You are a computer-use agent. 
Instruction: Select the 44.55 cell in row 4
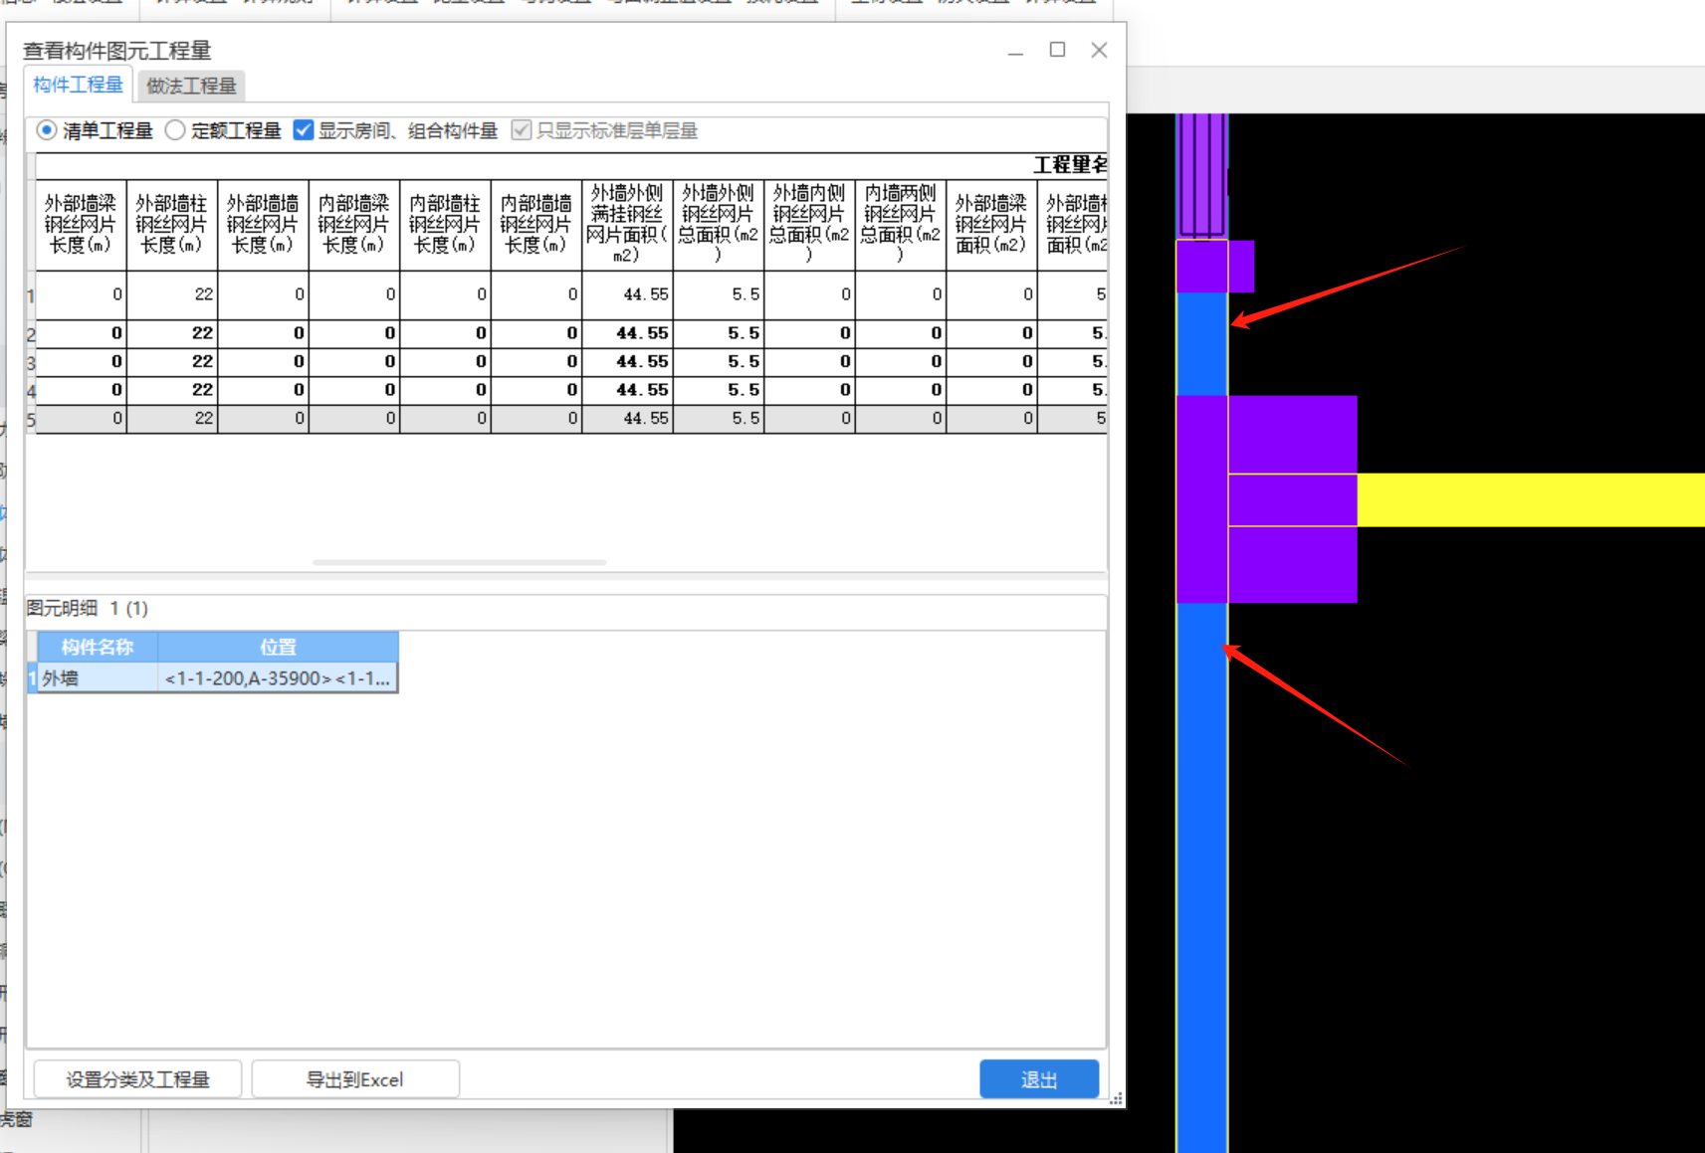pos(627,390)
